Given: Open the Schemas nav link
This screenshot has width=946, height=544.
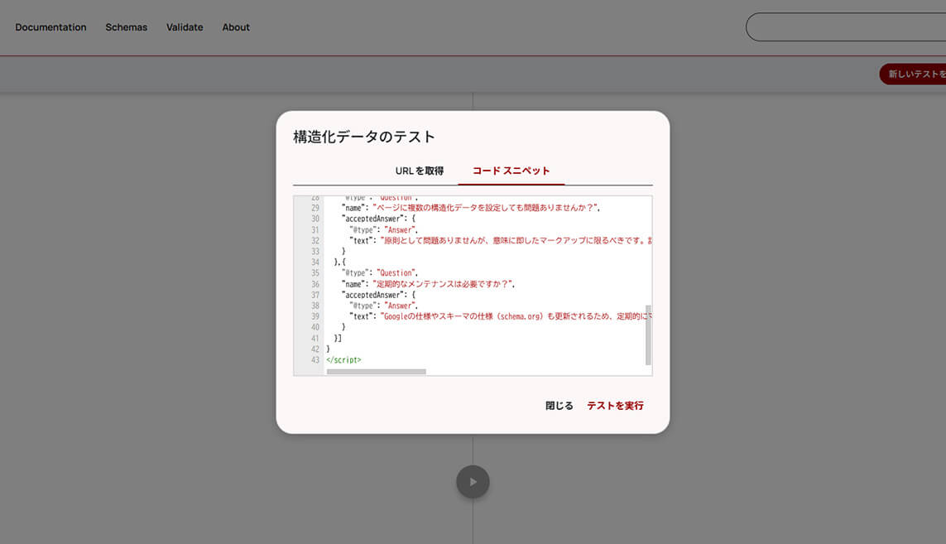Looking at the screenshot, I should click(126, 27).
